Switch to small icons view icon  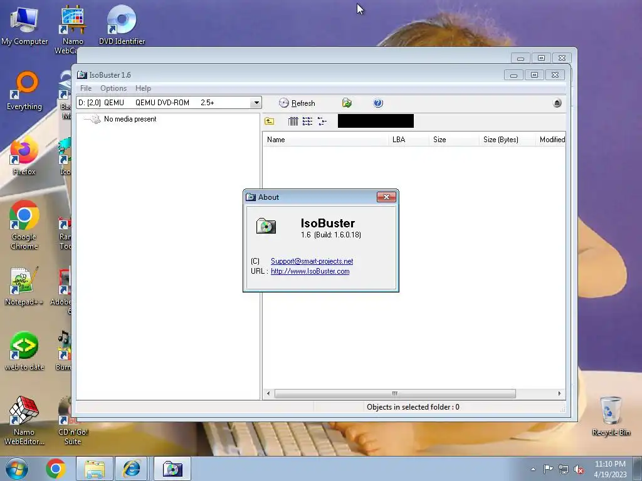point(307,121)
